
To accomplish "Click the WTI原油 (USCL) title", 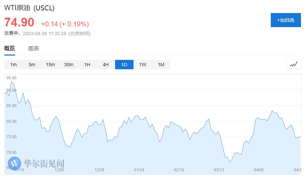I will pyautogui.click(x=29, y=8).
